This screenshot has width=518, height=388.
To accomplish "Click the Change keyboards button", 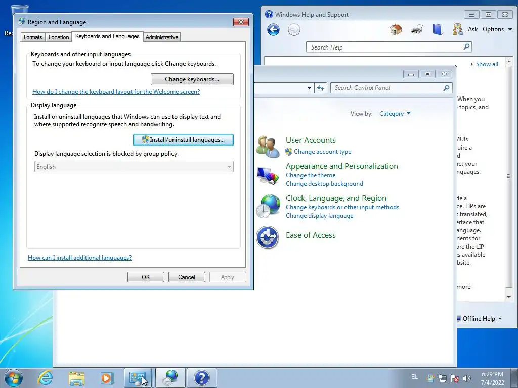I will pyautogui.click(x=192, y=79).
